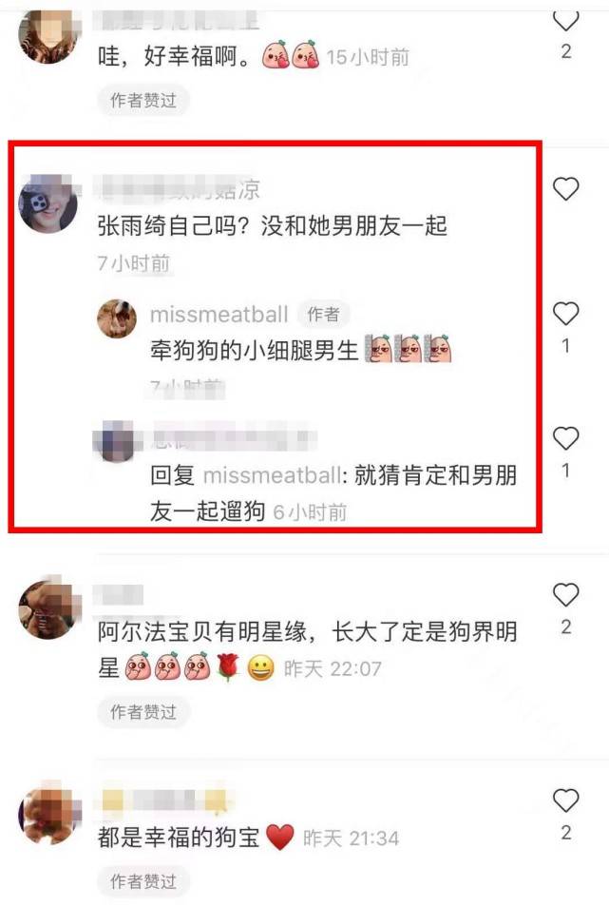The image size is (609, 906).
Task: Like the 就猜肯定和男朋友一起遛狗 reply
Action: tap(565, 438)
